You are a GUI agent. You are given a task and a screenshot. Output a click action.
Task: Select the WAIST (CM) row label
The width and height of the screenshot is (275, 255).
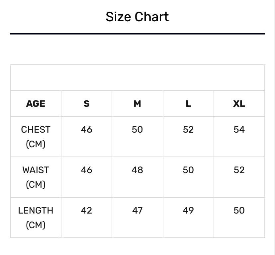pos(36,177)
